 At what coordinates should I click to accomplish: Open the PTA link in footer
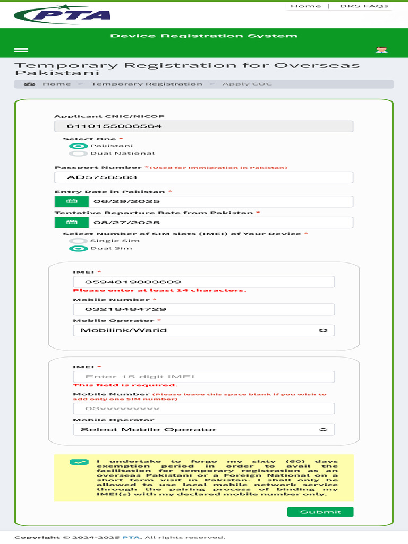click(131, 538)
